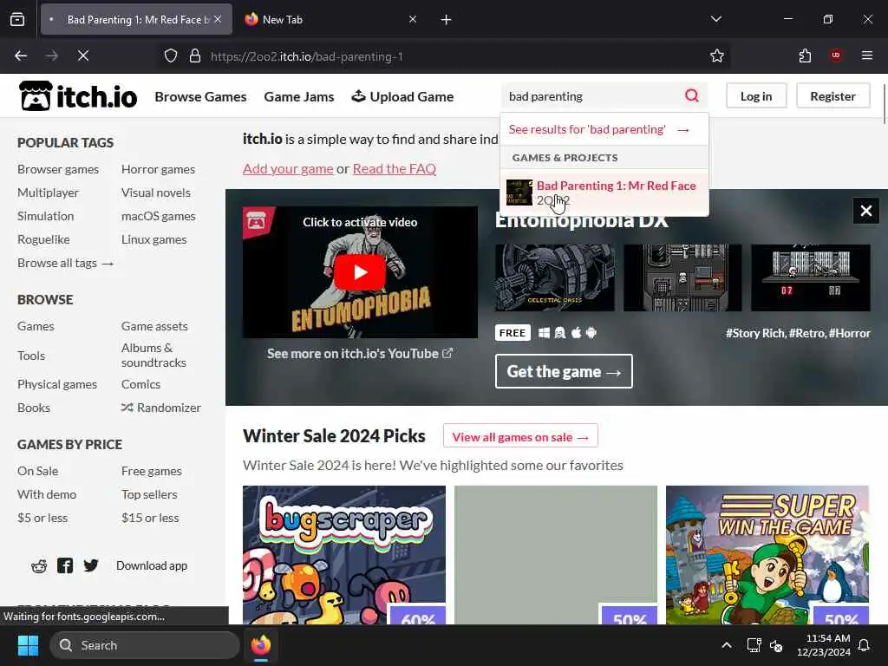The width and height of the screenshot is (888, 666).
Task: Click the Windows taskbar Search box
Action: click(x=145, y=645)
